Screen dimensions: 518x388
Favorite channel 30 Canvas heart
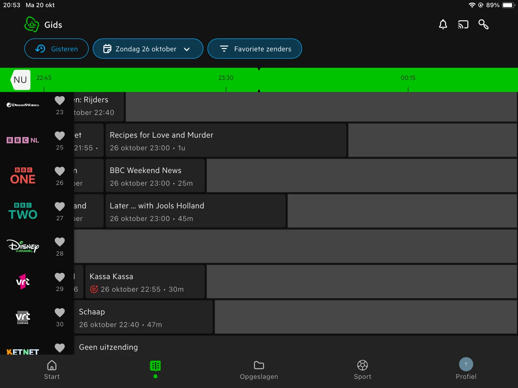click(59, 312)
